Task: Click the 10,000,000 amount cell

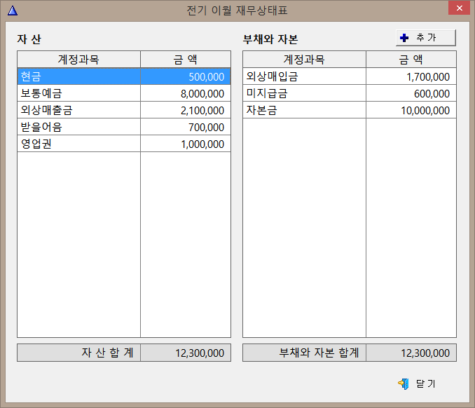Action: tap(411, 110)
